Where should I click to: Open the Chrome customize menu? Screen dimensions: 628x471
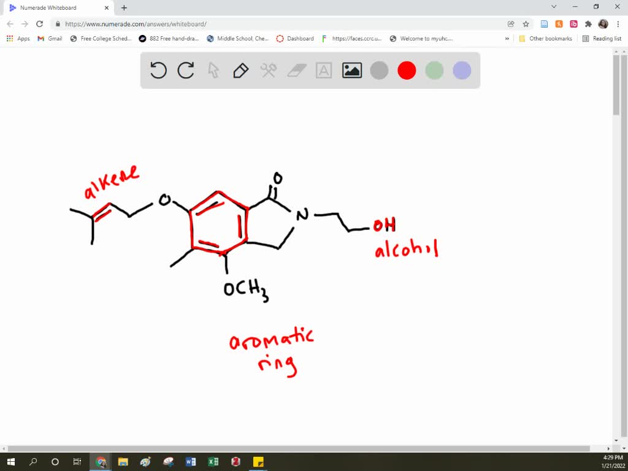tap(619, 23)
